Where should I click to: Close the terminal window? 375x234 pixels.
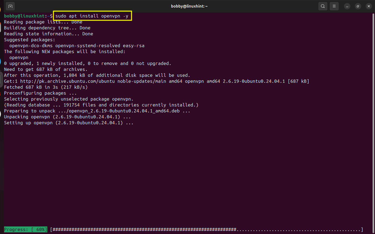click(x=368, y=6)
